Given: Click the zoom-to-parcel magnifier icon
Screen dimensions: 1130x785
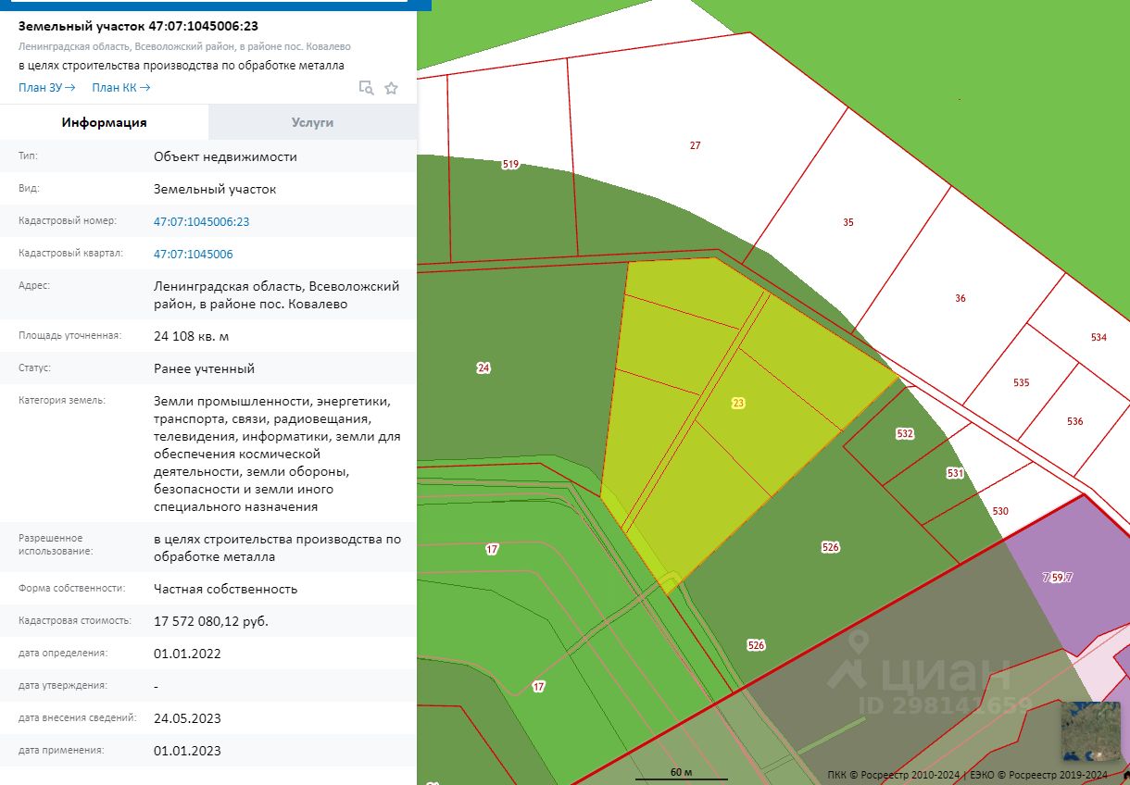Looking at the screenshot, I should click(366, 88).
